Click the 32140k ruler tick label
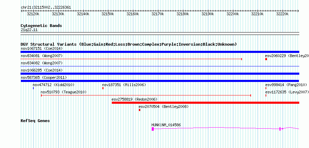 [83, 14]
